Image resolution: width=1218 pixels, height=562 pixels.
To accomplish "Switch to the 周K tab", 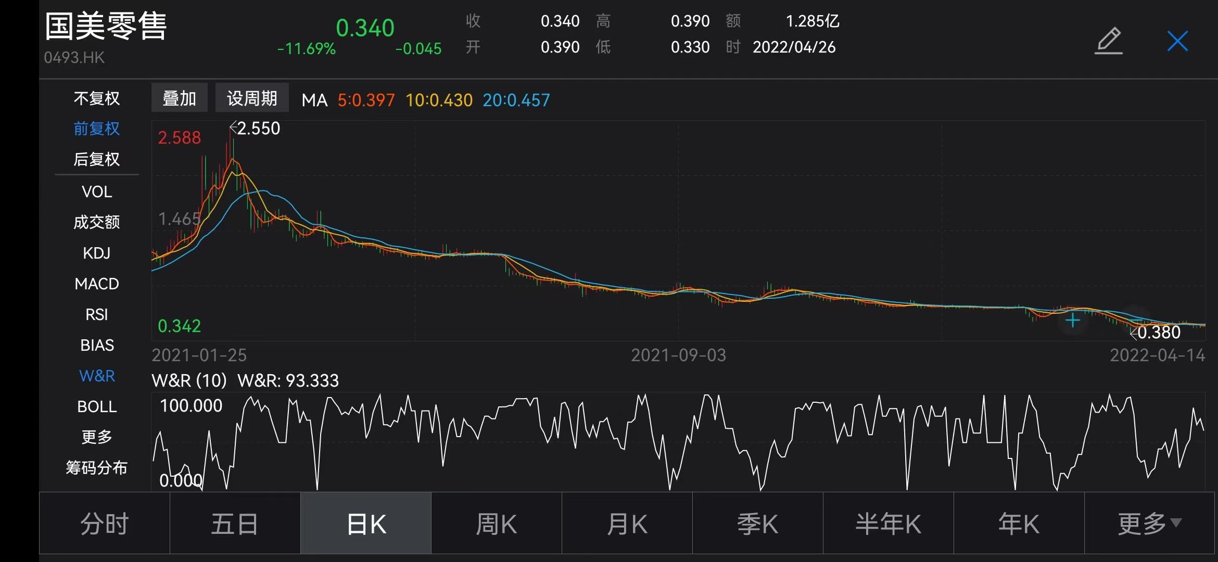I will point(497,523).
